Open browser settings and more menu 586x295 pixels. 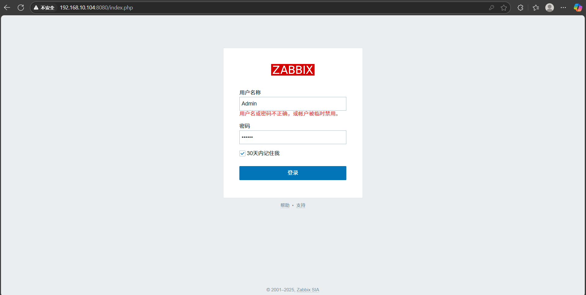tap(563, 8)
